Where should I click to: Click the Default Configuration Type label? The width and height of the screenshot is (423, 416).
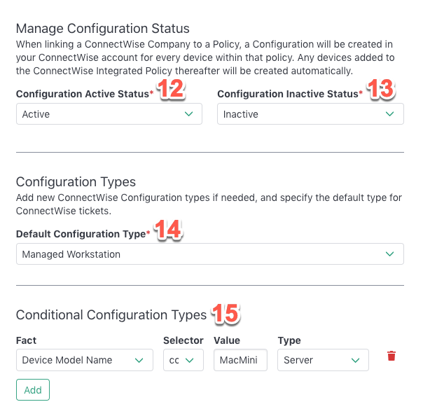tap(81, 234)
